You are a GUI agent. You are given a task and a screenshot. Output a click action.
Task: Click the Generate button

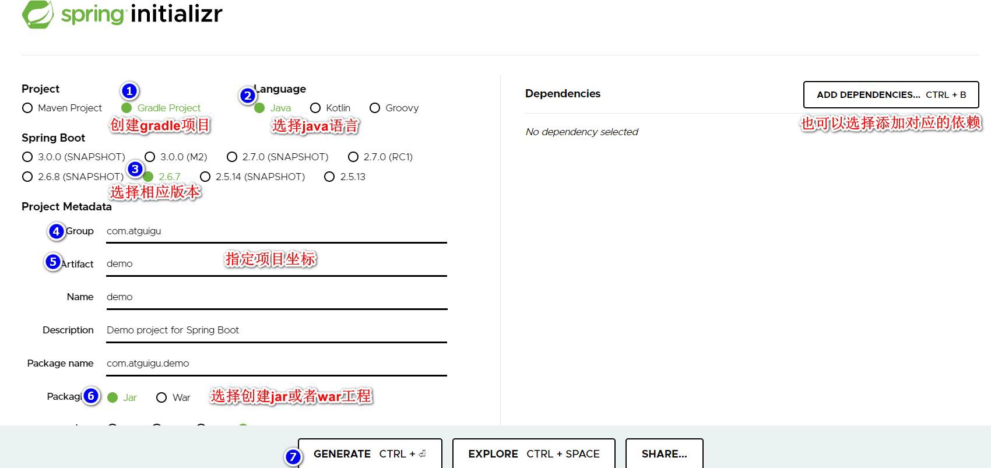click(370, 453)
